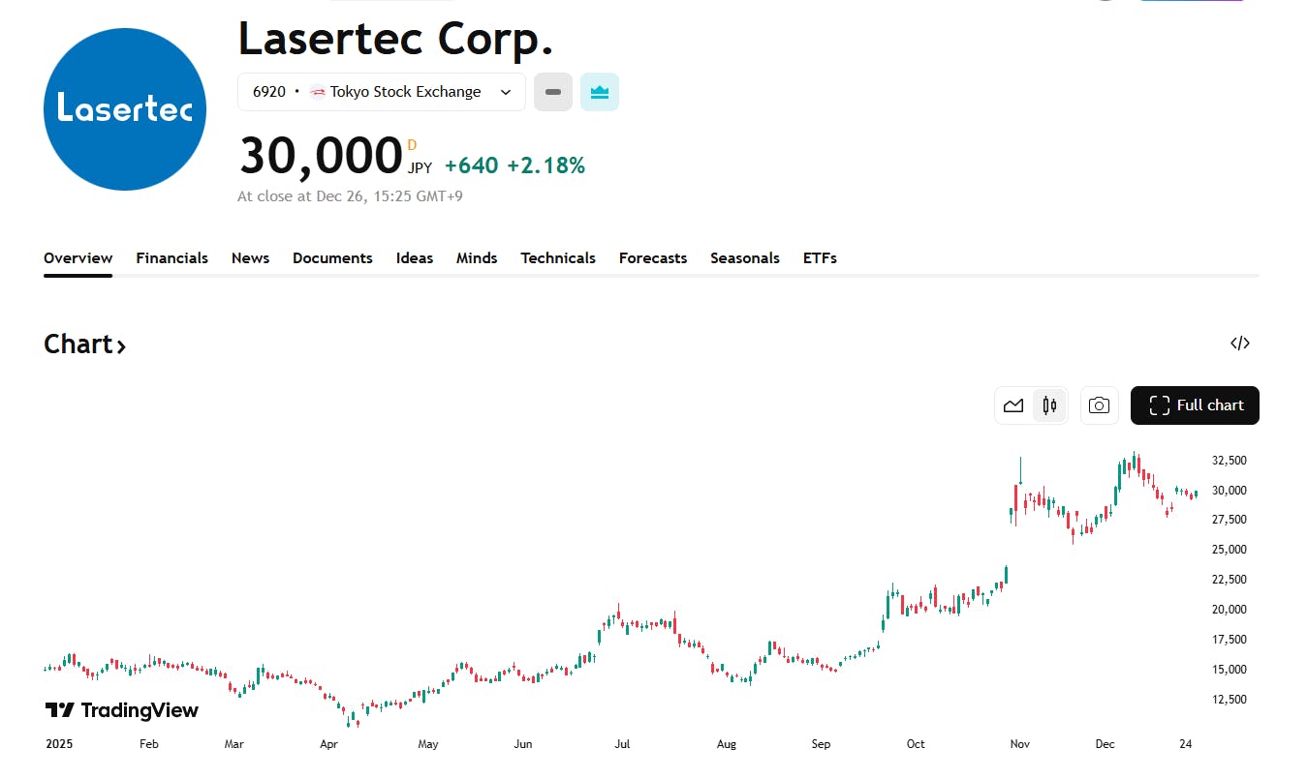Click the Lasertec Corp. title heading
This screenshot has height=779, width=1308.
tap(395, 39)
